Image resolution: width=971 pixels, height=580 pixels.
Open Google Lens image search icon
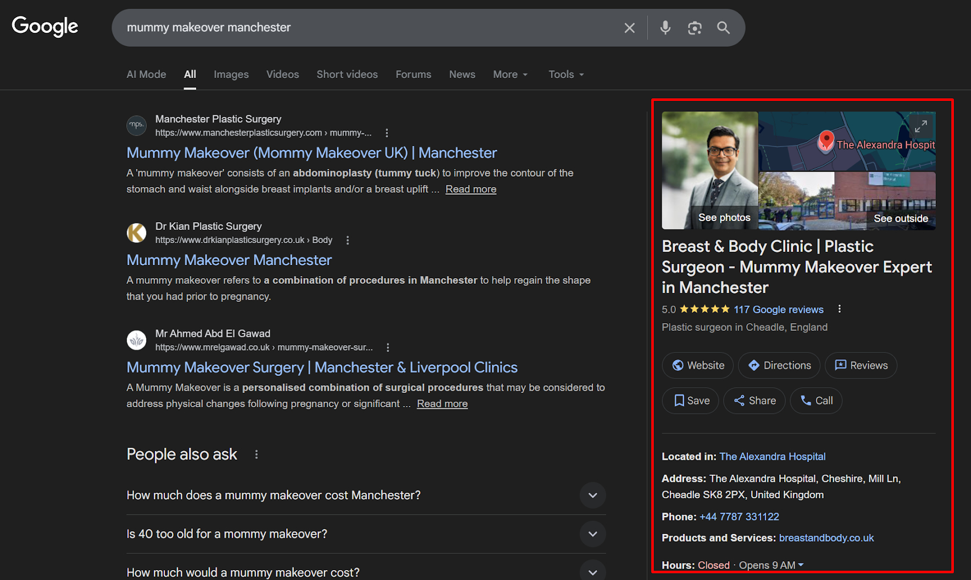(x=695, y=28)
